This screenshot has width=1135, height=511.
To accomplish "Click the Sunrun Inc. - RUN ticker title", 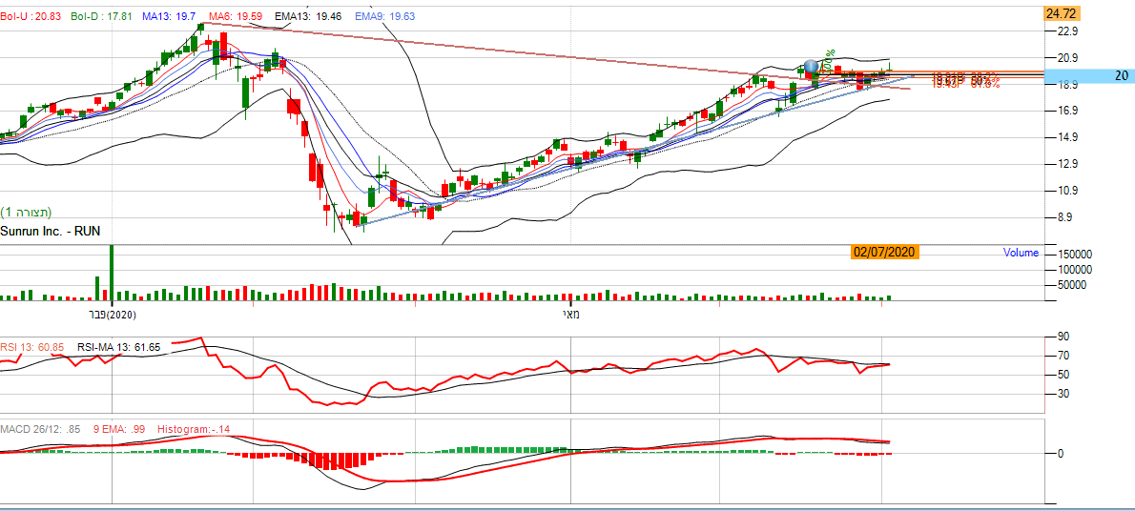I will 51,231.
